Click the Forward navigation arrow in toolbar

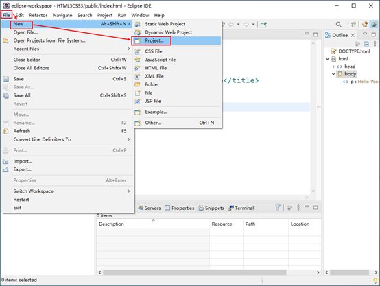click(x=246, y=25)
